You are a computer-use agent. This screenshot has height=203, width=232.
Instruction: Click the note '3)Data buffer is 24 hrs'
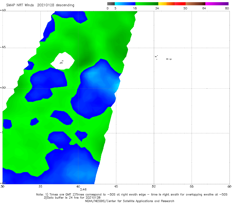[x=72, y=198]
